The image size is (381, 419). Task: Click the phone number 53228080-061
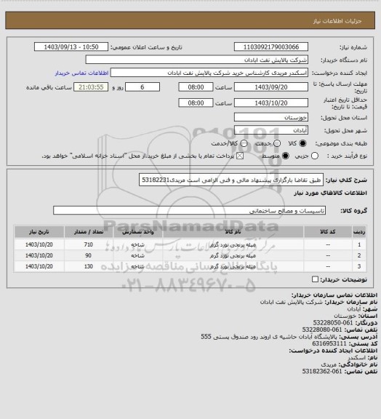coord(322,330)
